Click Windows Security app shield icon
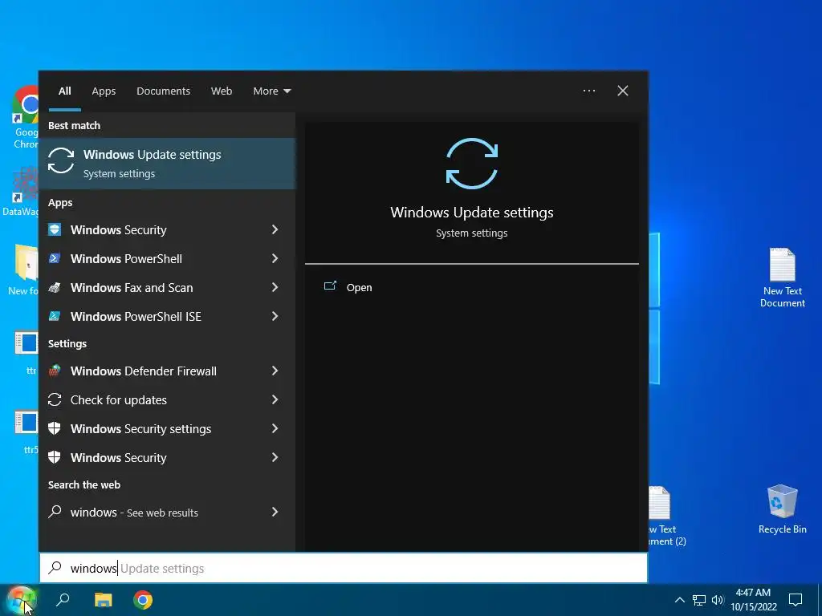 point(55,230)
